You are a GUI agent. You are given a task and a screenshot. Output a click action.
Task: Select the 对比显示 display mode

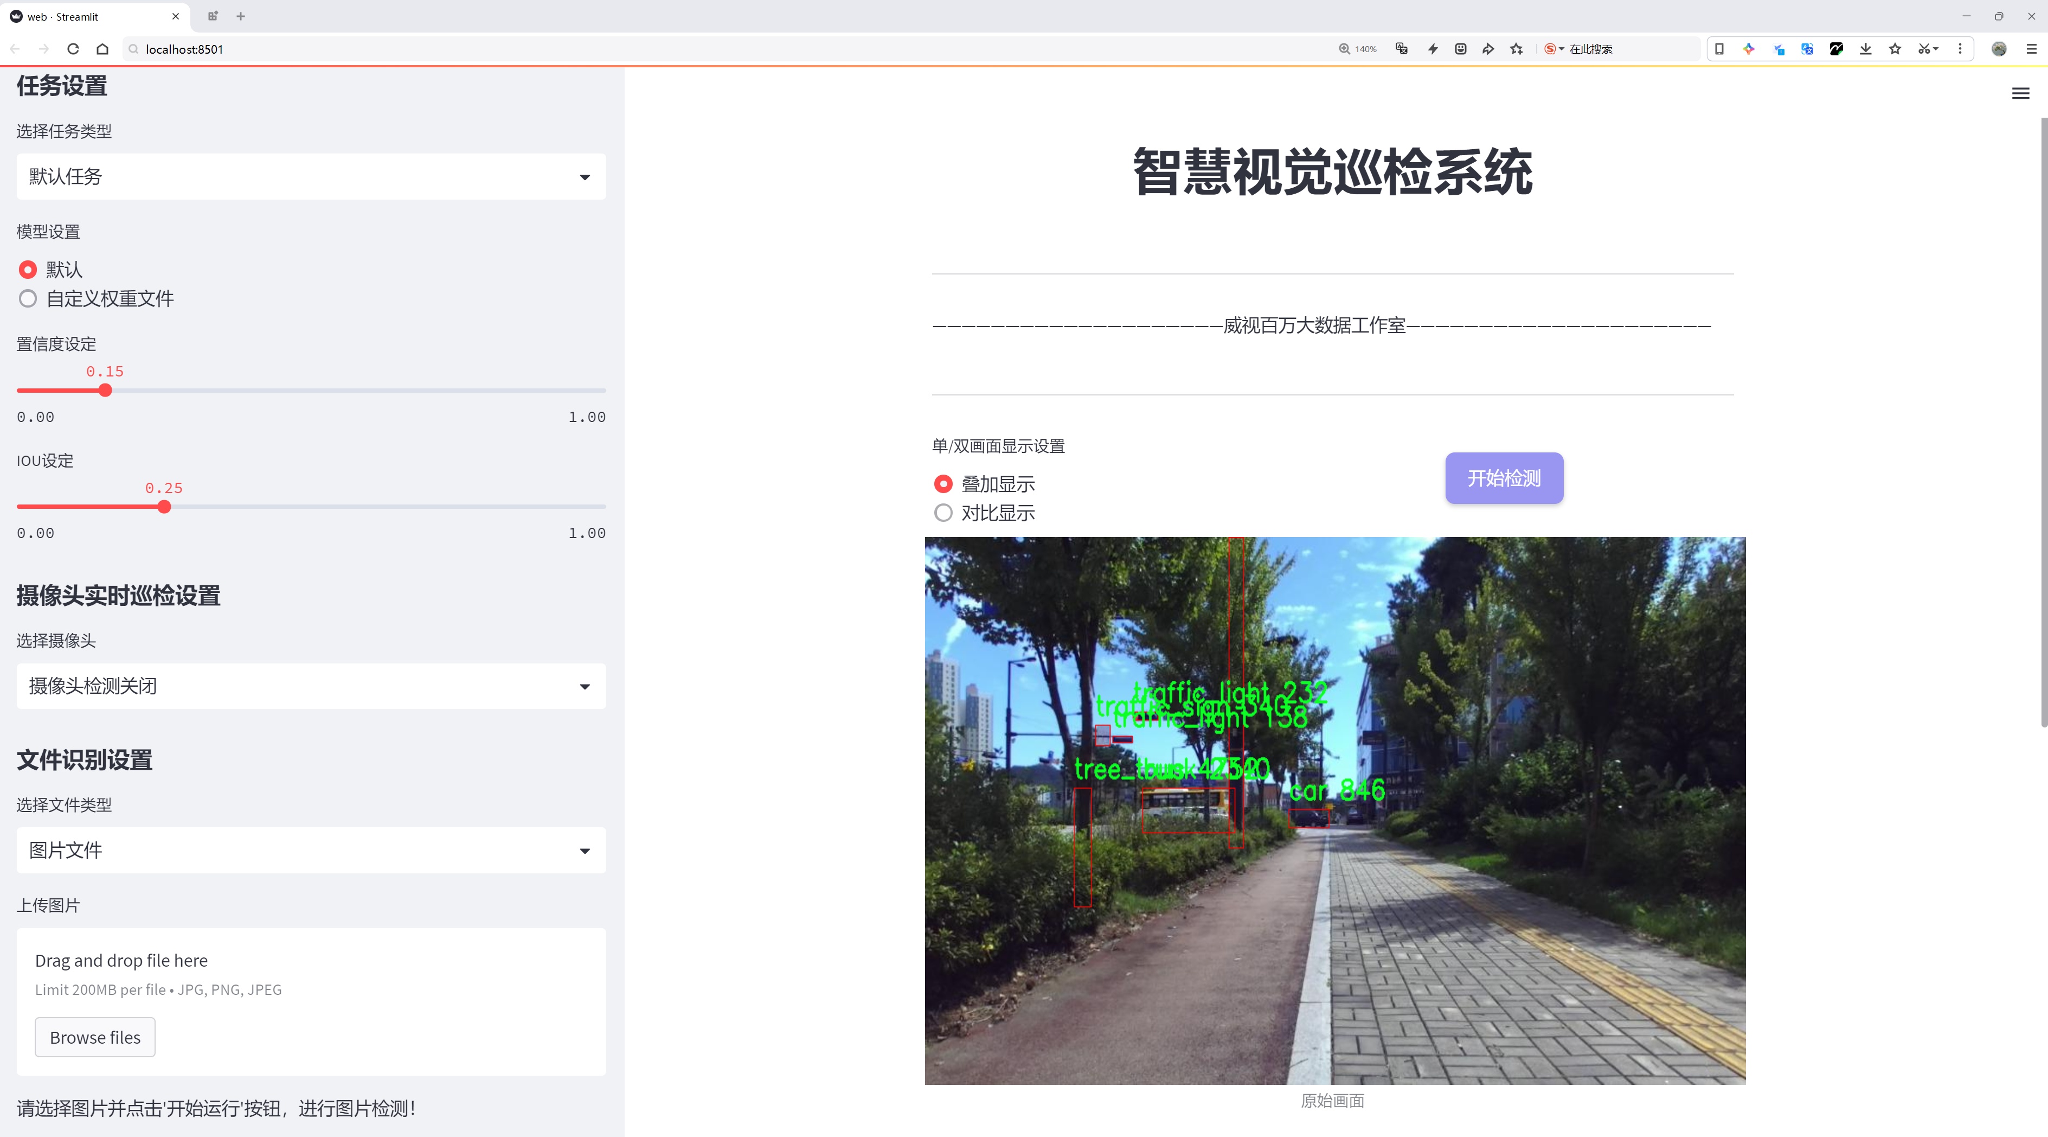point(943,513)
